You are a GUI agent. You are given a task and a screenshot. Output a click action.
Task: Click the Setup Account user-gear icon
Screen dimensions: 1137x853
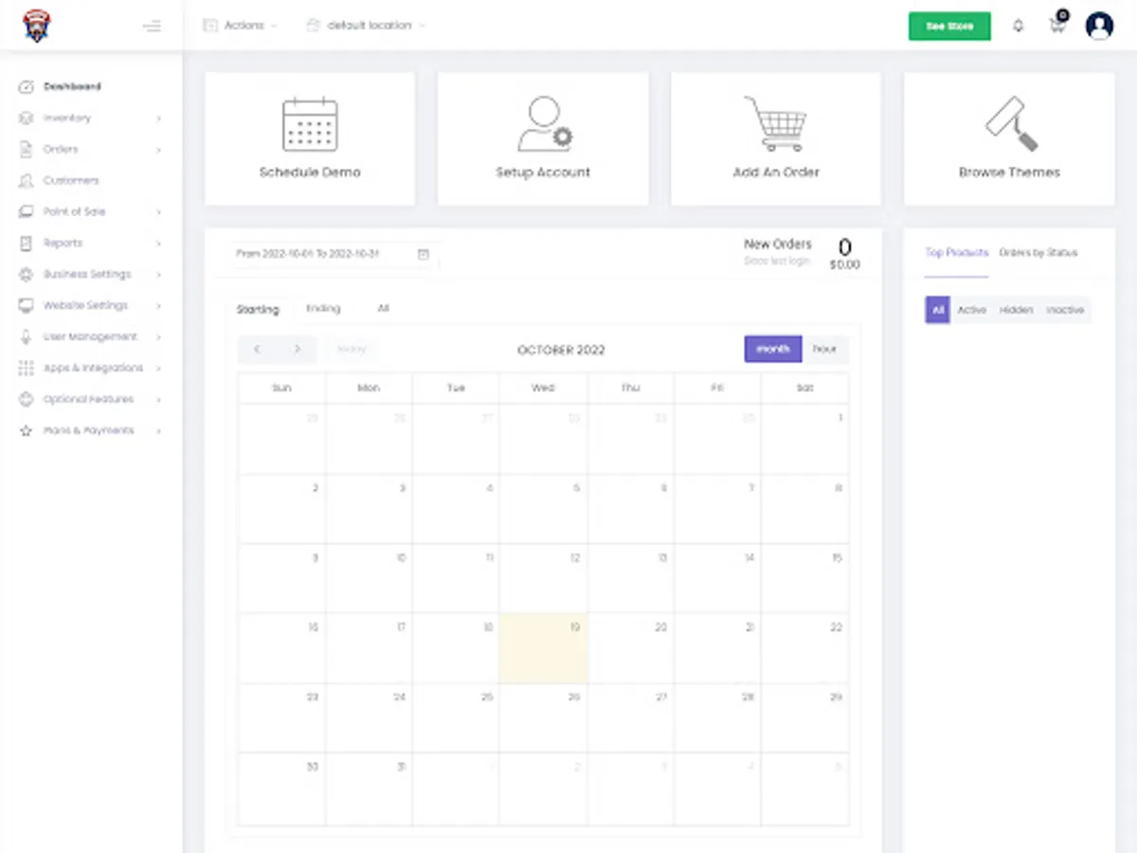click(x=544, y=124)
